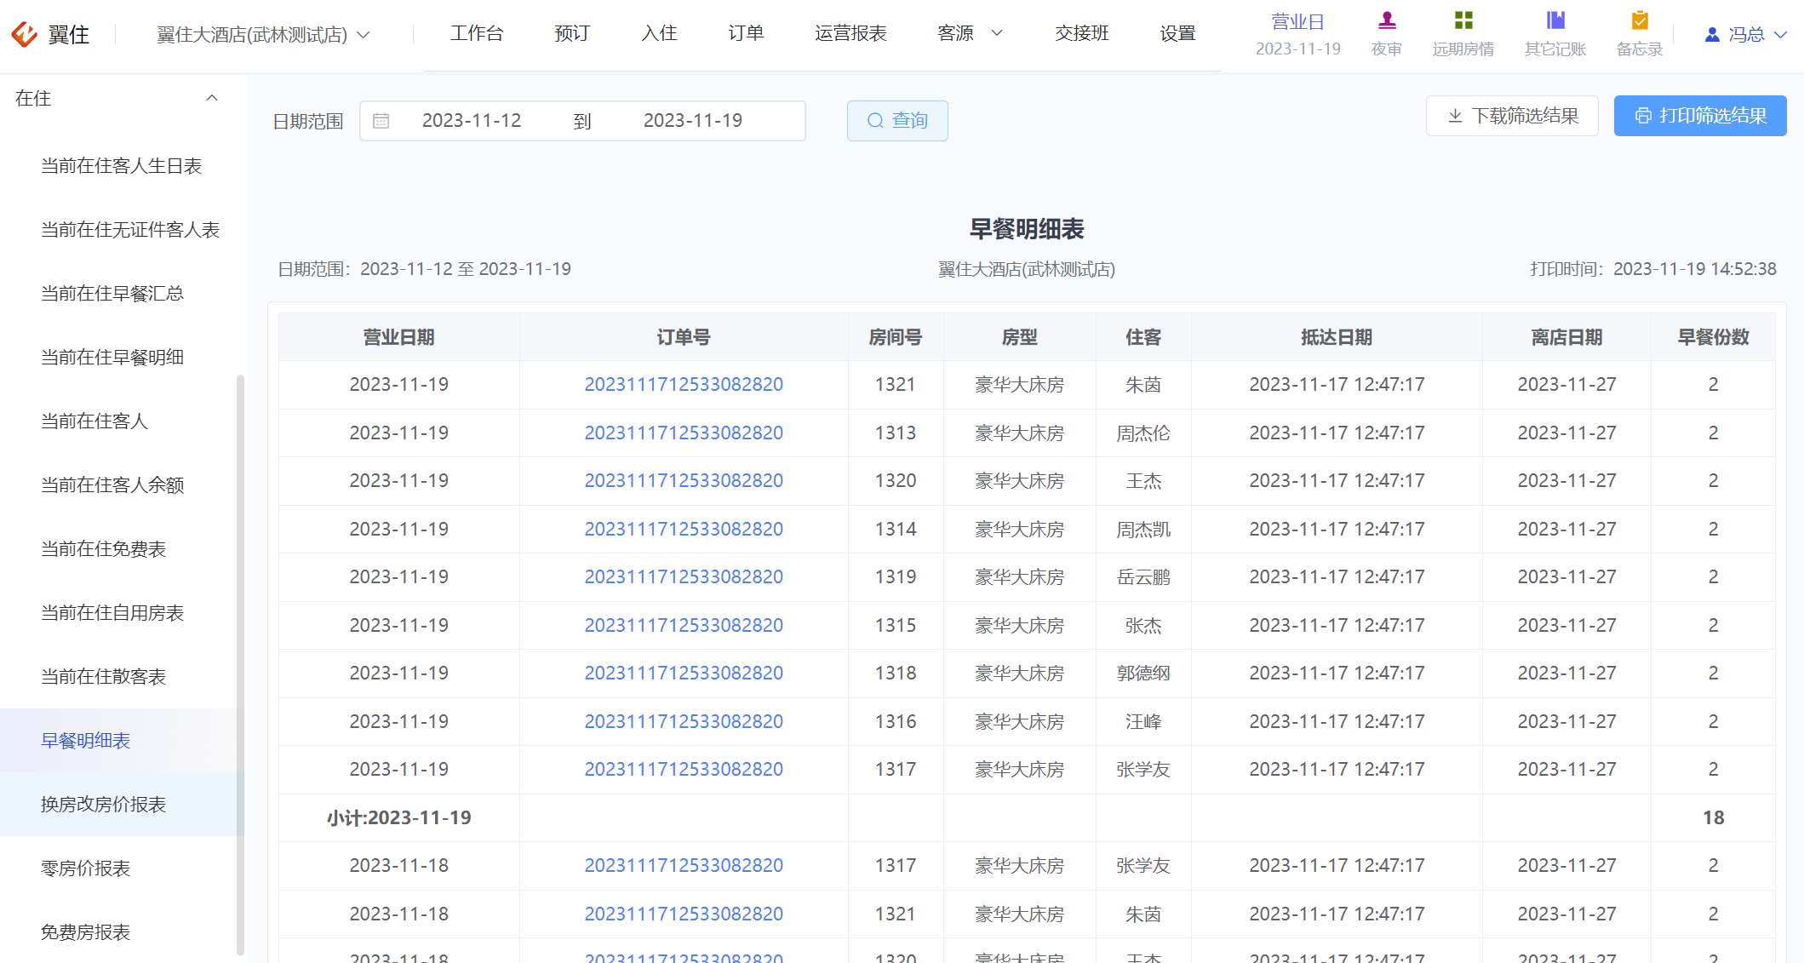This screenshot has height=963, width=1804.
Task: Open the 工作台 menu
Action: [x=477, y=33]
